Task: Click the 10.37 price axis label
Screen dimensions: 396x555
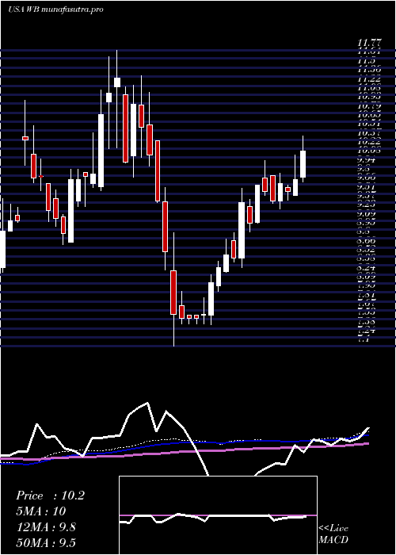Action: (369, 133)
